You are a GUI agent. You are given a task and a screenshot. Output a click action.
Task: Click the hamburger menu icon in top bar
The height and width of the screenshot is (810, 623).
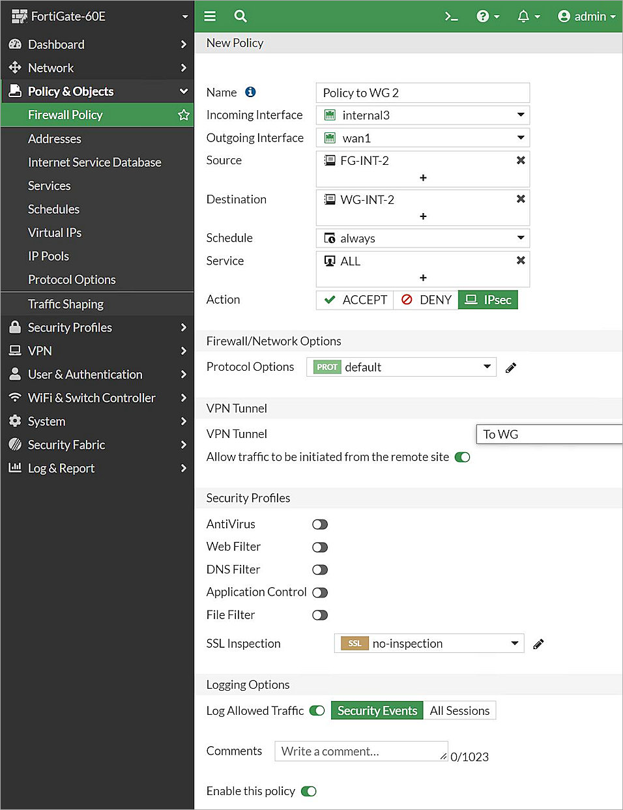210,16
